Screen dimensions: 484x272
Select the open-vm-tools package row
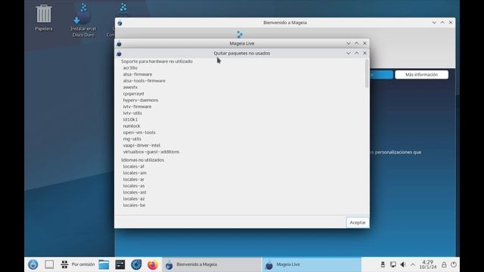pyautogui.click(x=139, y=133)
